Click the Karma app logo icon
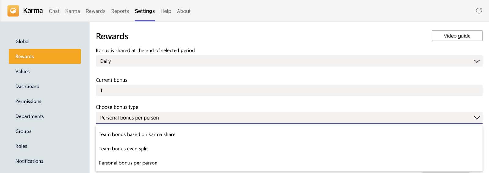This screenshot has height=173, width=489. click(x=13, y=11)
